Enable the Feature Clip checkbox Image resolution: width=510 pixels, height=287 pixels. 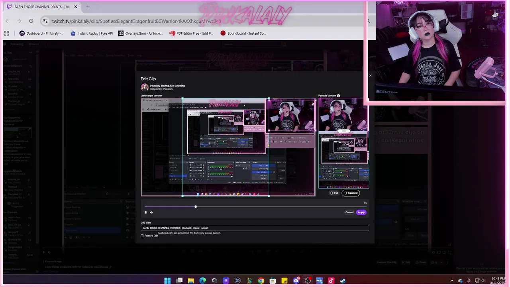click(x=142, y=236)
